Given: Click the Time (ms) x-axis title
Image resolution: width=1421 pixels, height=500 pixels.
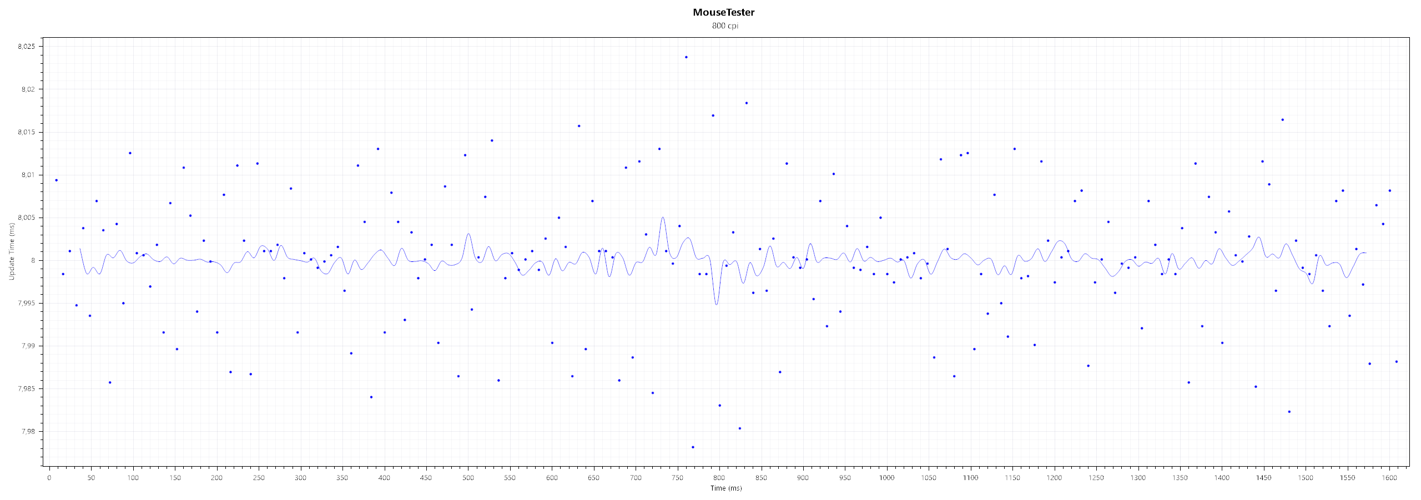Looking at the screenshot, I should point(726,488).
